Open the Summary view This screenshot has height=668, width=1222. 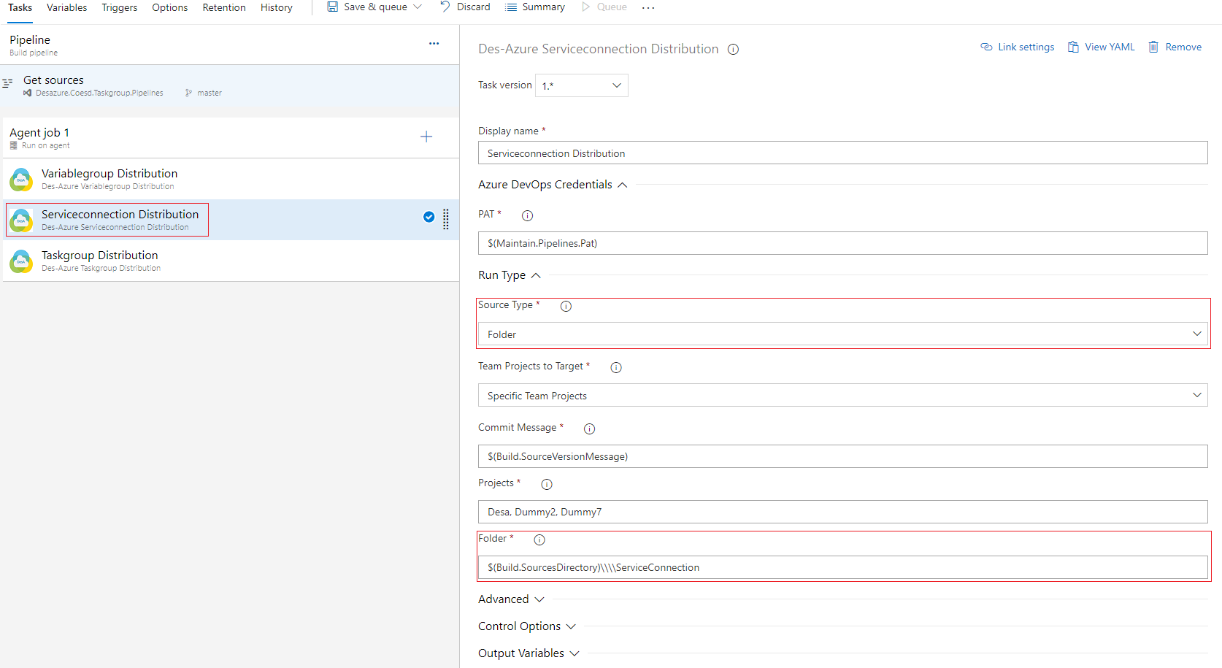click(x=535, y=7)
